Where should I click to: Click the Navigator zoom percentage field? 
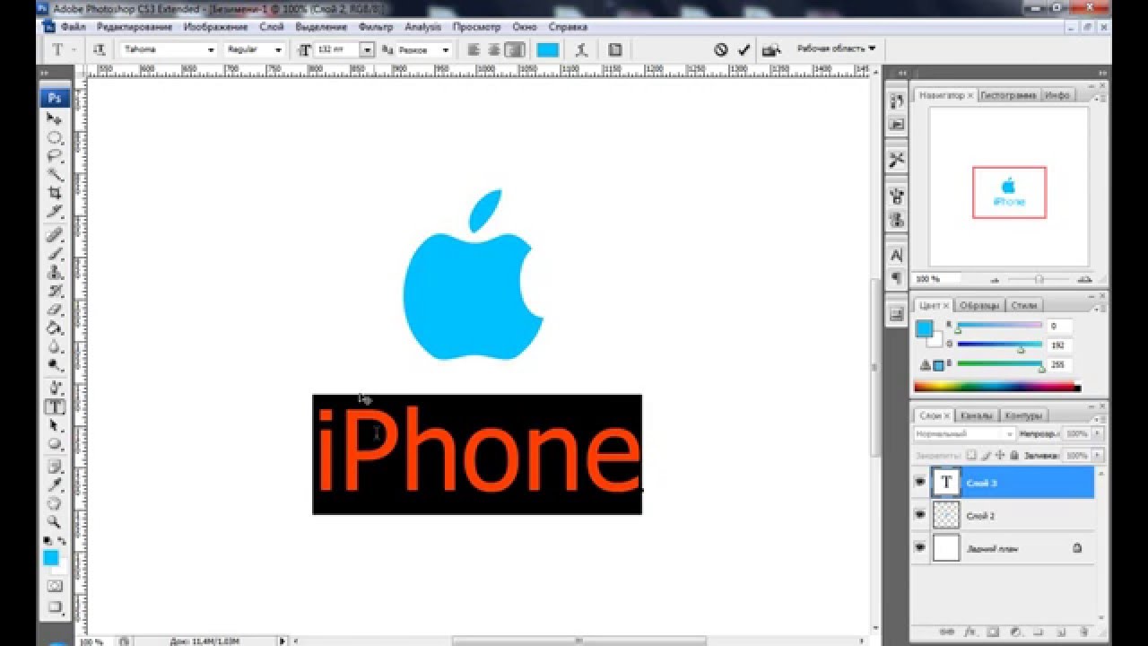point(935,279)
